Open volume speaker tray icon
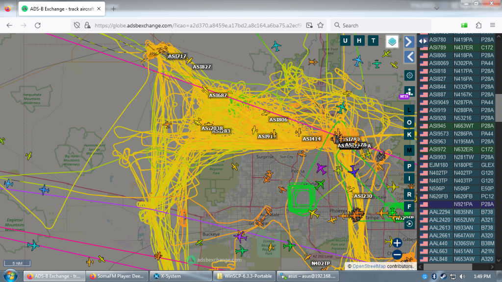Image resolution: width=502 pixels, height=282 pixels. click(462, 276)
